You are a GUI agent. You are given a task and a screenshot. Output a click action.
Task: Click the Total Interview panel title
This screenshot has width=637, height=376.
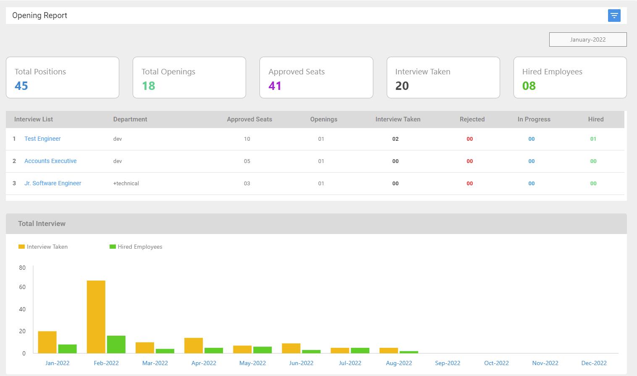(x=42, y=223)
